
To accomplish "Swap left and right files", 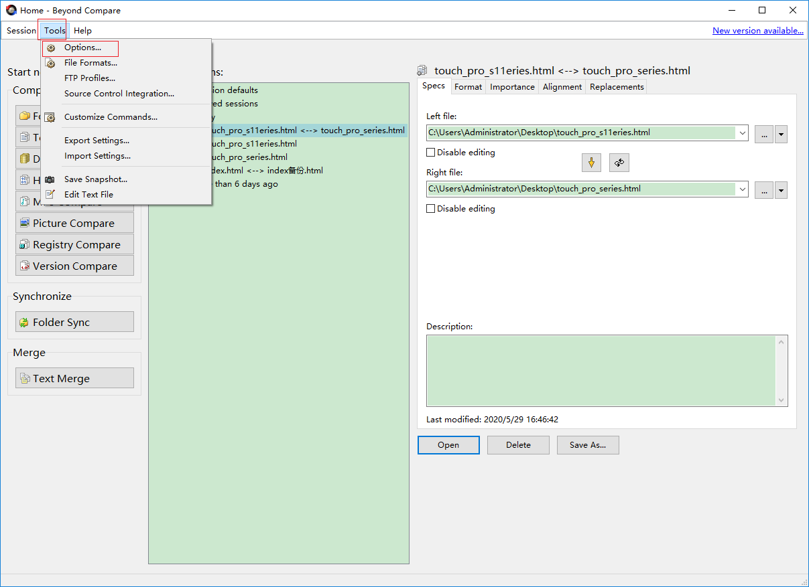I will tap(619, 163).
